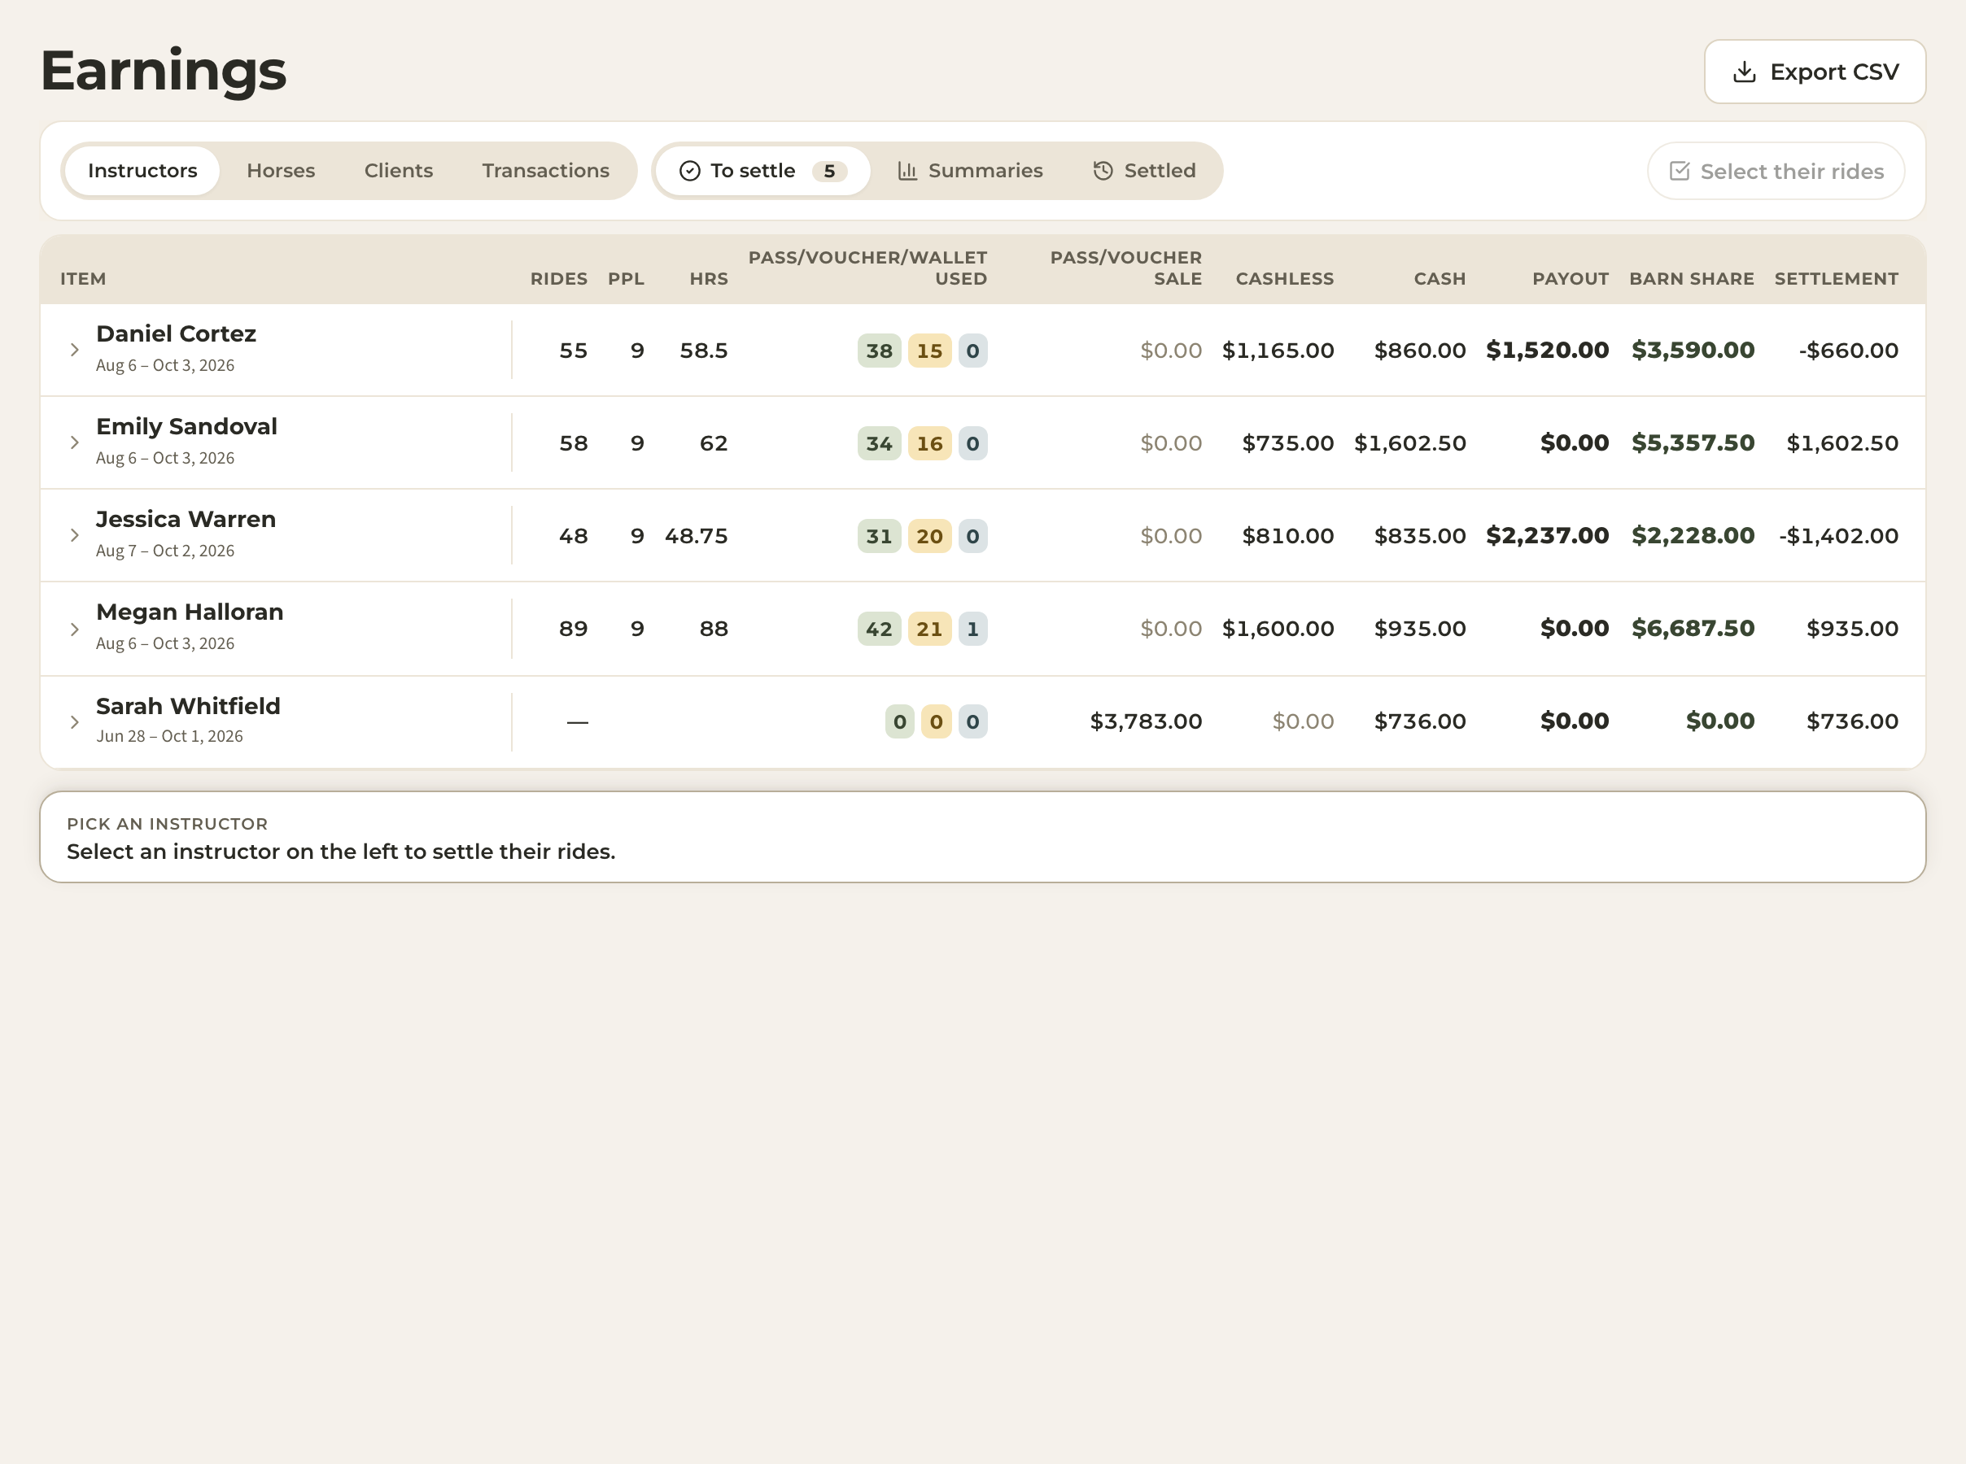Screen dimensions: 1966x1464
Task: Select the To settle view
Action: (762, 171)
